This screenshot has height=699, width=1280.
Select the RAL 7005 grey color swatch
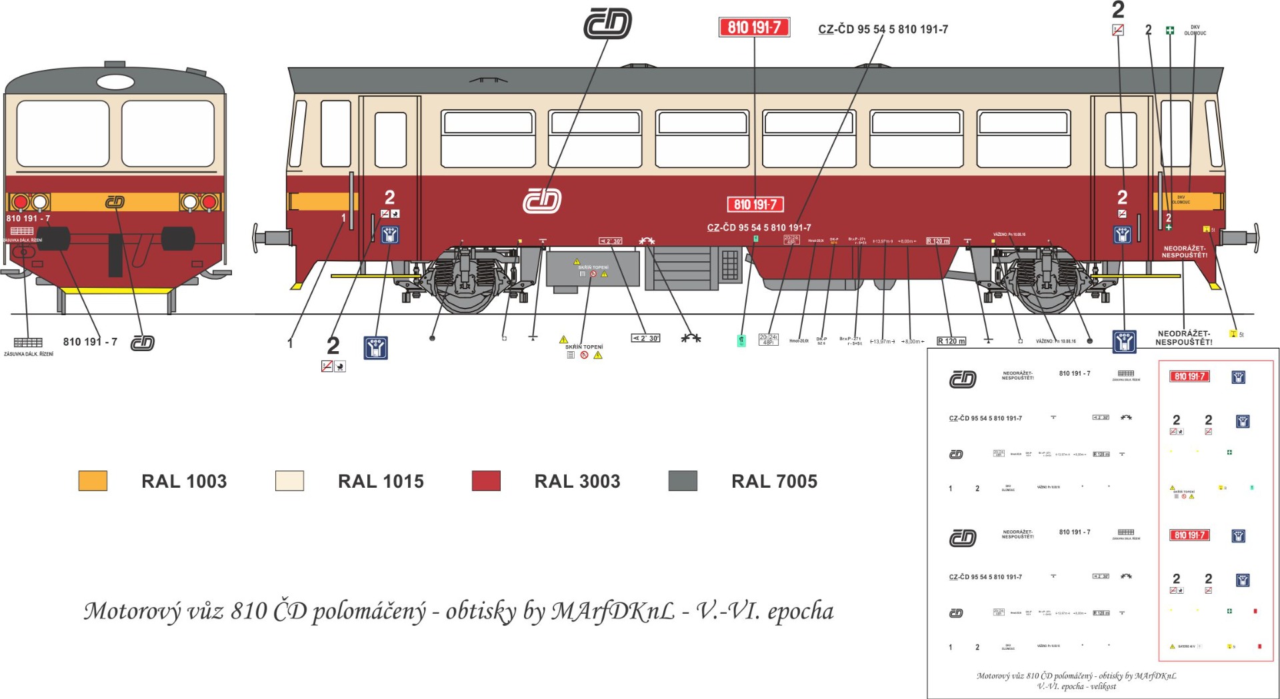point(683,481)
